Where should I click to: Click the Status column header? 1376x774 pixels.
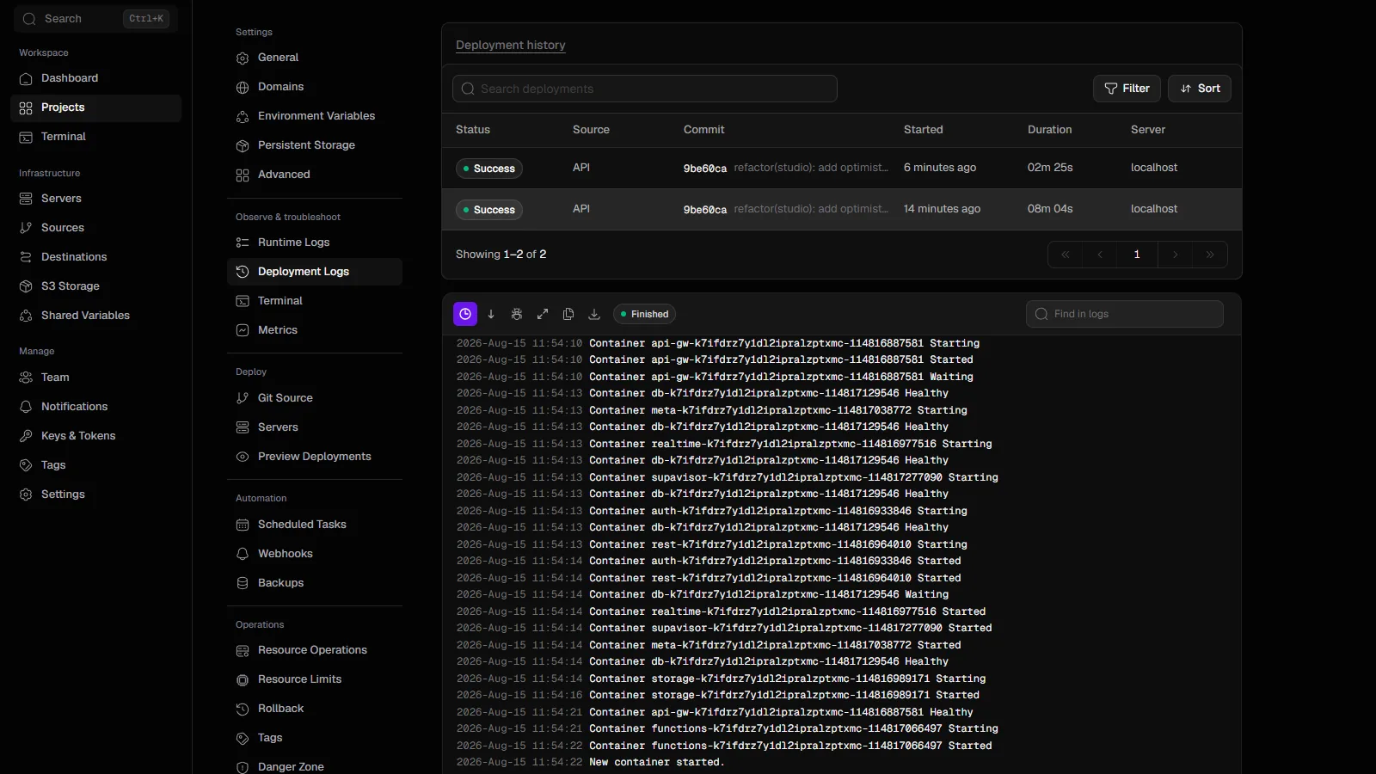[473, 130]
